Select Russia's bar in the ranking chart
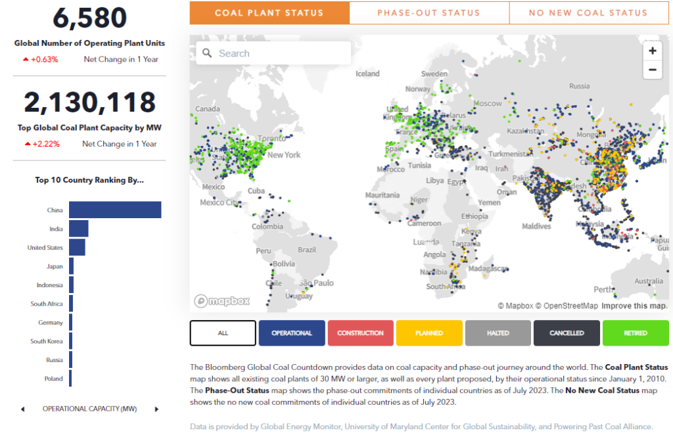This screenshot has height=437, width=673. 71,359
